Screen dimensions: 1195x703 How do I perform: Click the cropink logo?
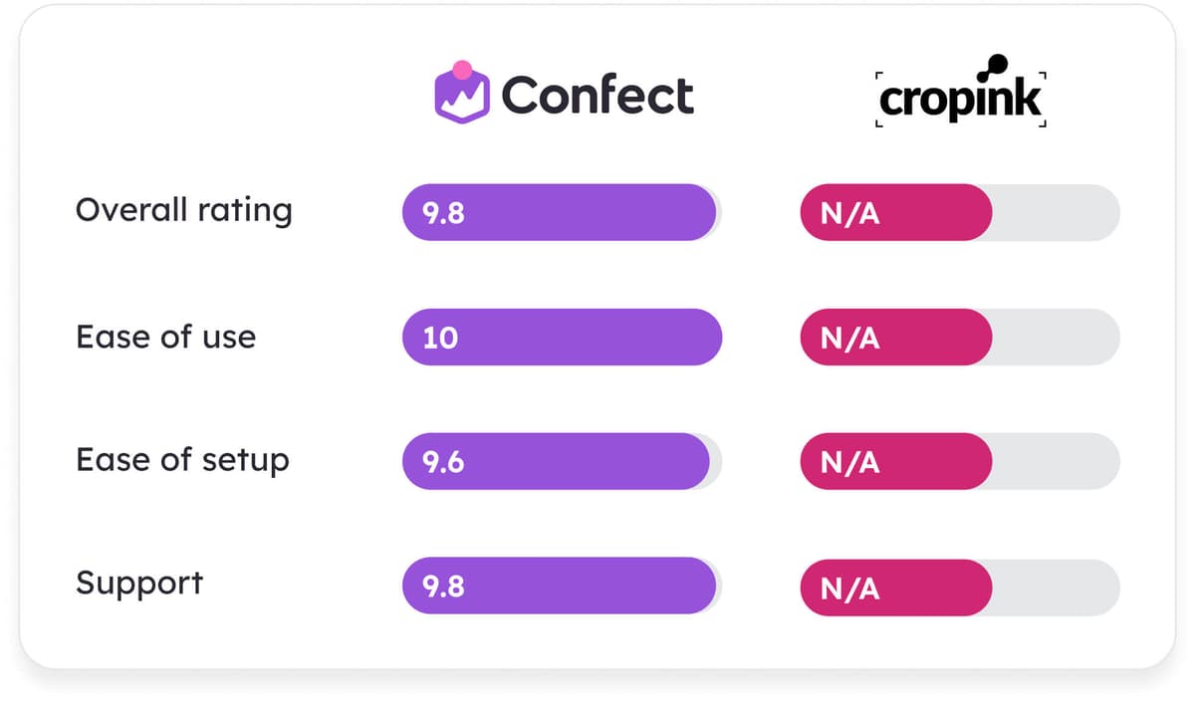(x=960, y=97)
